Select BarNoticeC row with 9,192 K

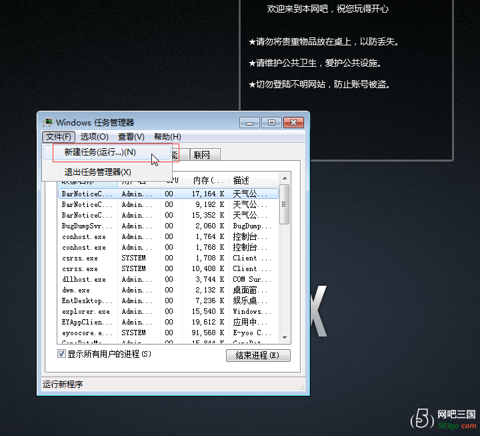tap(168, 204)
